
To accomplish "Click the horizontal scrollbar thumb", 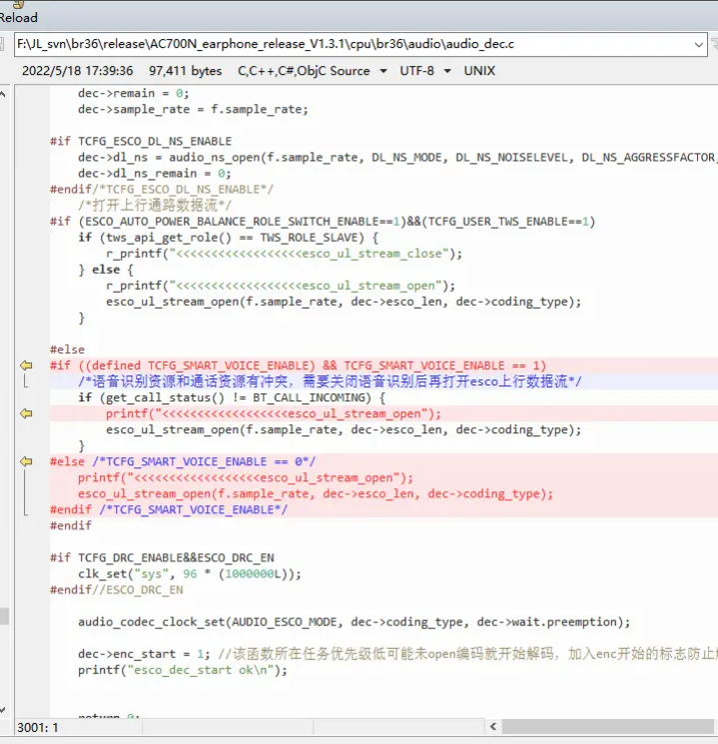I will pos(608,726).
